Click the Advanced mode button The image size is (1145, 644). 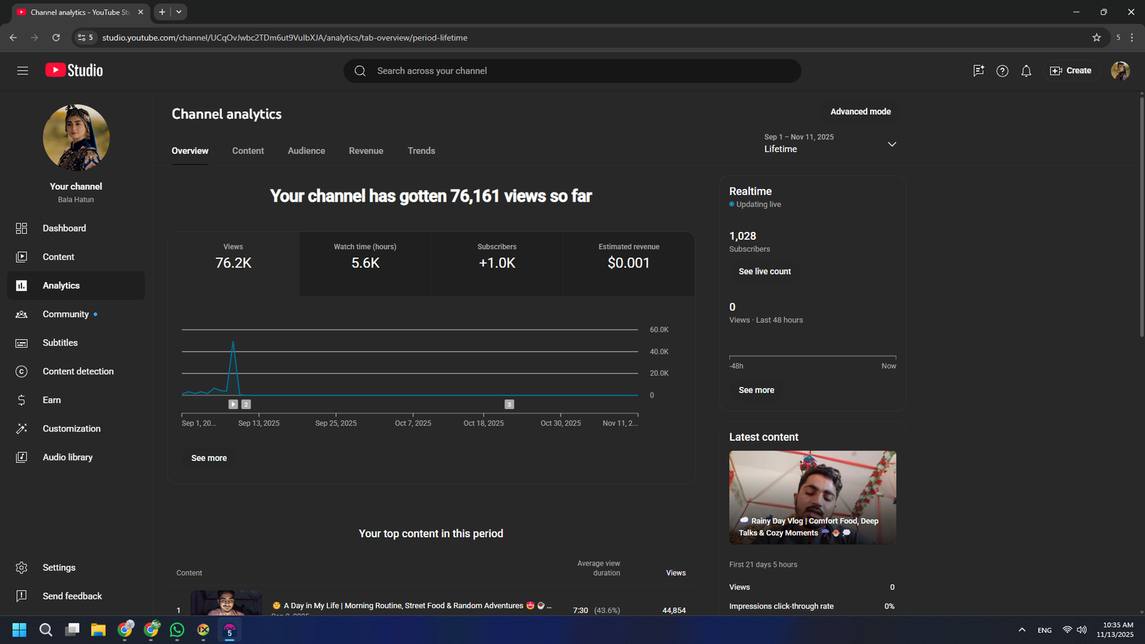860,112
